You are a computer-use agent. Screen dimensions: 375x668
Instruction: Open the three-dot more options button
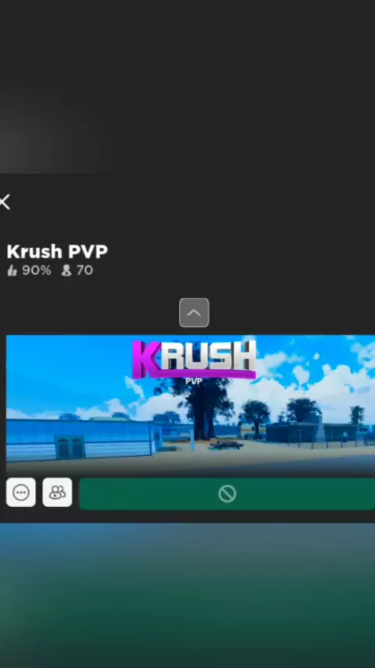[21, 493]
